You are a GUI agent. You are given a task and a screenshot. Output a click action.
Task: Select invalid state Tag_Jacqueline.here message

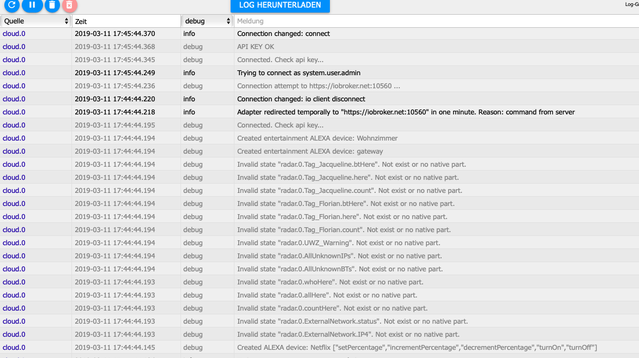click(x=348, y=178)
